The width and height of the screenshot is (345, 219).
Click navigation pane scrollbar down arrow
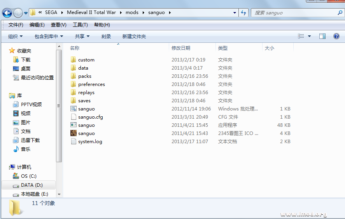click(59, 194)
